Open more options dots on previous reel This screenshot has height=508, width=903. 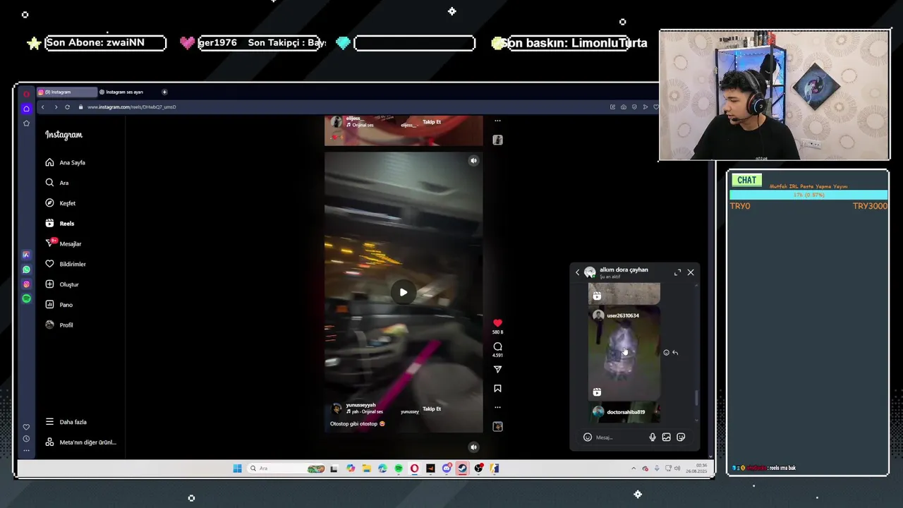click(497, 121)
